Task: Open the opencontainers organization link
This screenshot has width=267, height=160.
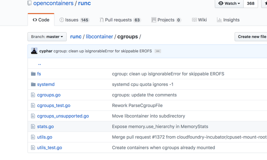Action: (53, 3)
